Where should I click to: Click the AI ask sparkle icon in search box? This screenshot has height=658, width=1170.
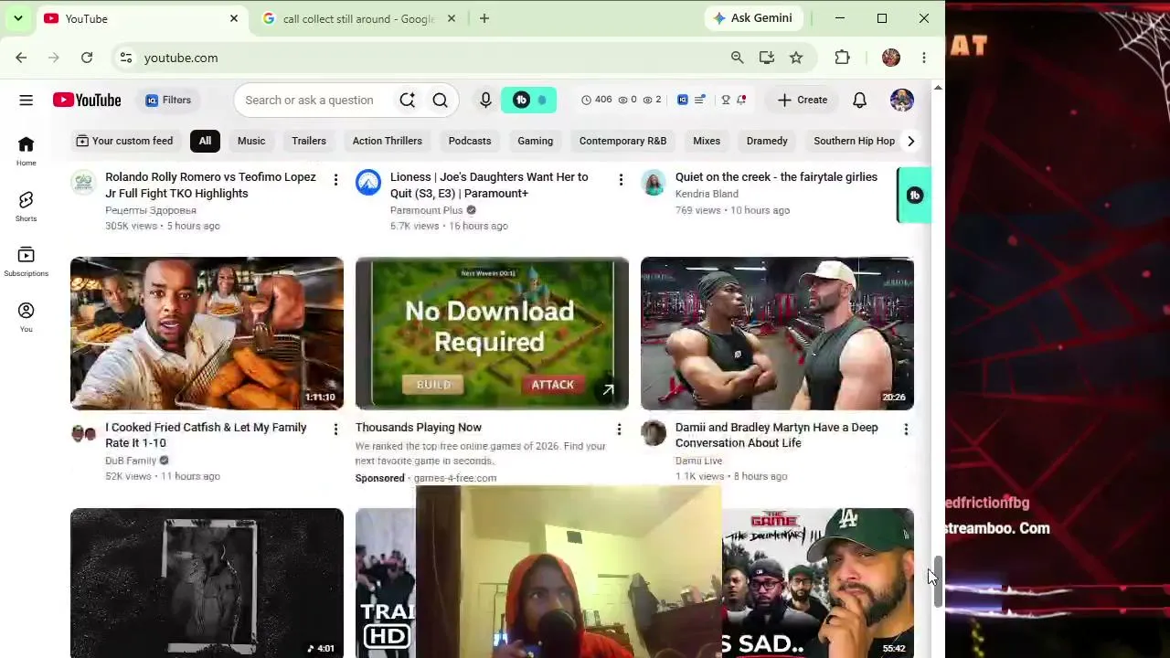click(x=407, y=101)
